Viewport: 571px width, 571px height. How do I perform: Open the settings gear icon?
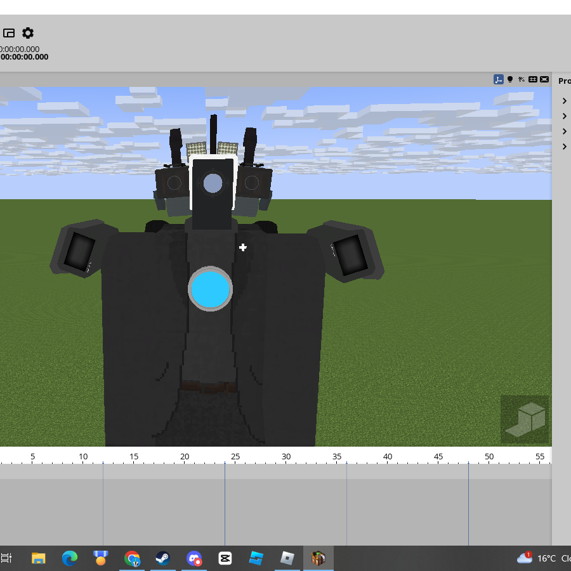pyautogui.click(x=28, y=33)
